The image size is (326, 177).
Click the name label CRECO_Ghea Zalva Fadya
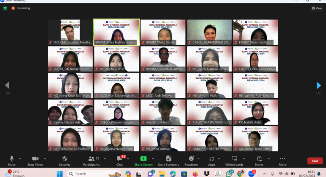pos(257,69)
